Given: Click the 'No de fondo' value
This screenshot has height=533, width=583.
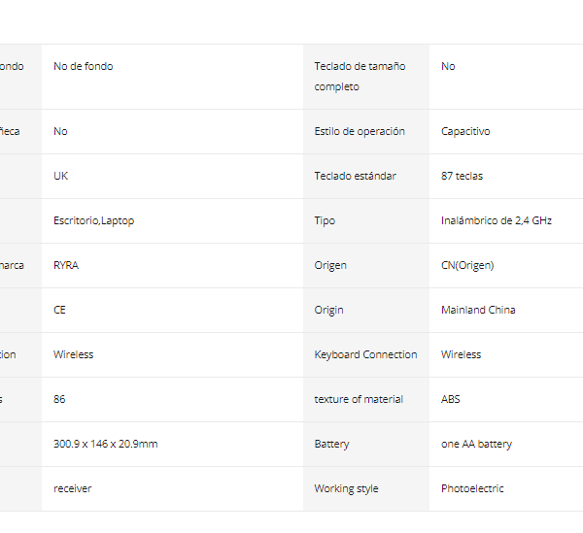Looking at the screenshot, I should point(83,66).
